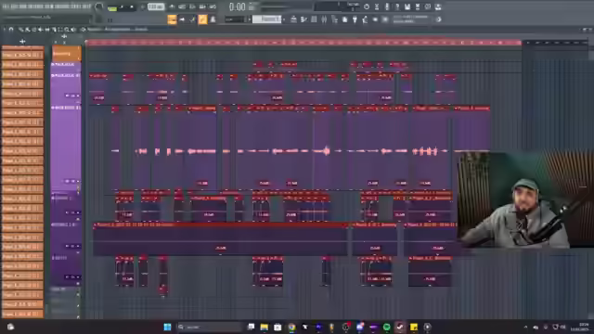
Task: Click the plug icon in the view toolbar
Action: click(355, 19)
